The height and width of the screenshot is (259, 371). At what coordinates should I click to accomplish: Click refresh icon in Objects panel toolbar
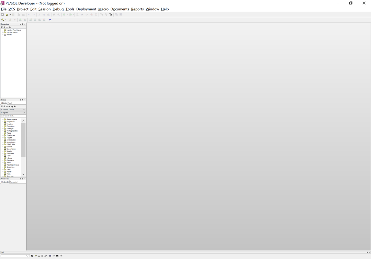(2, 106)
